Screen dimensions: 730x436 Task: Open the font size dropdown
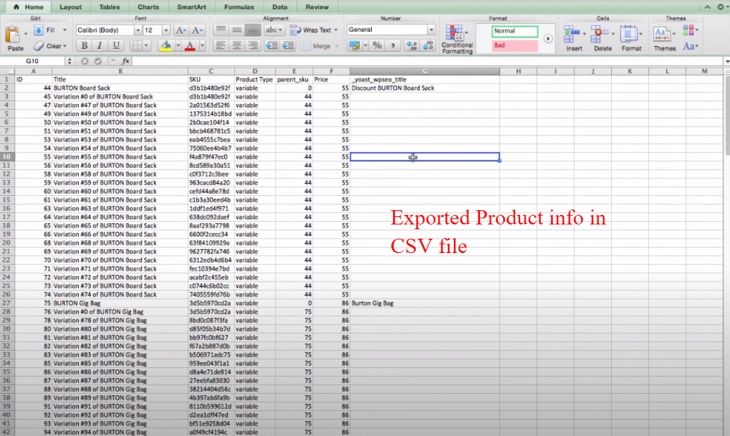tap(167, 31)
